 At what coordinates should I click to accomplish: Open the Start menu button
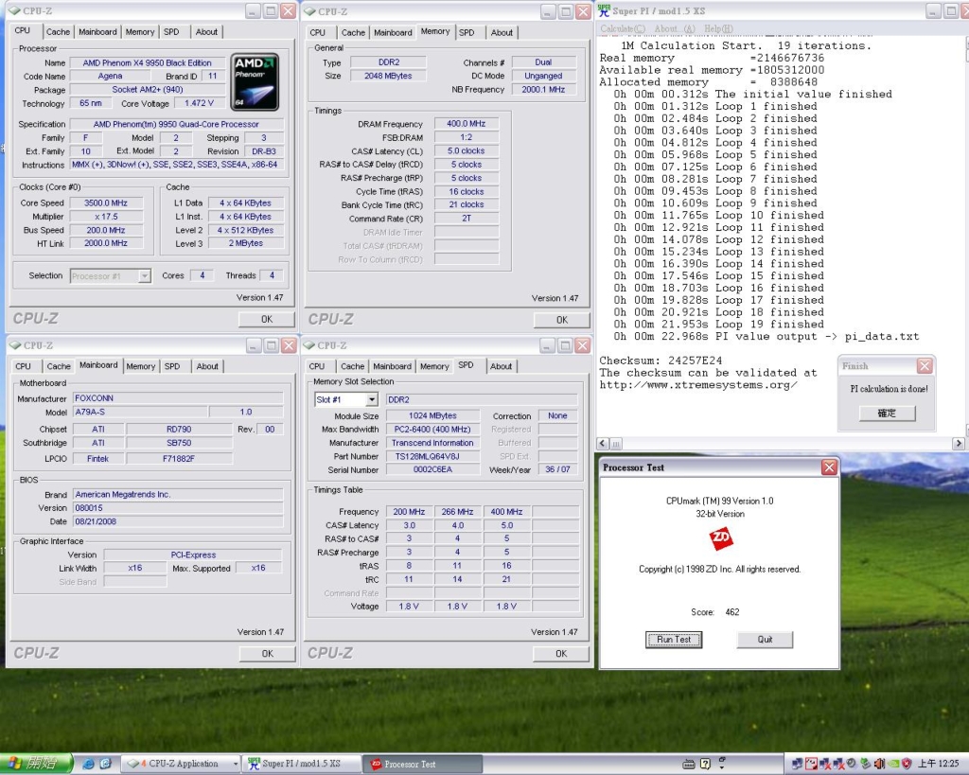pyautogui.click(x=36, y=764)
